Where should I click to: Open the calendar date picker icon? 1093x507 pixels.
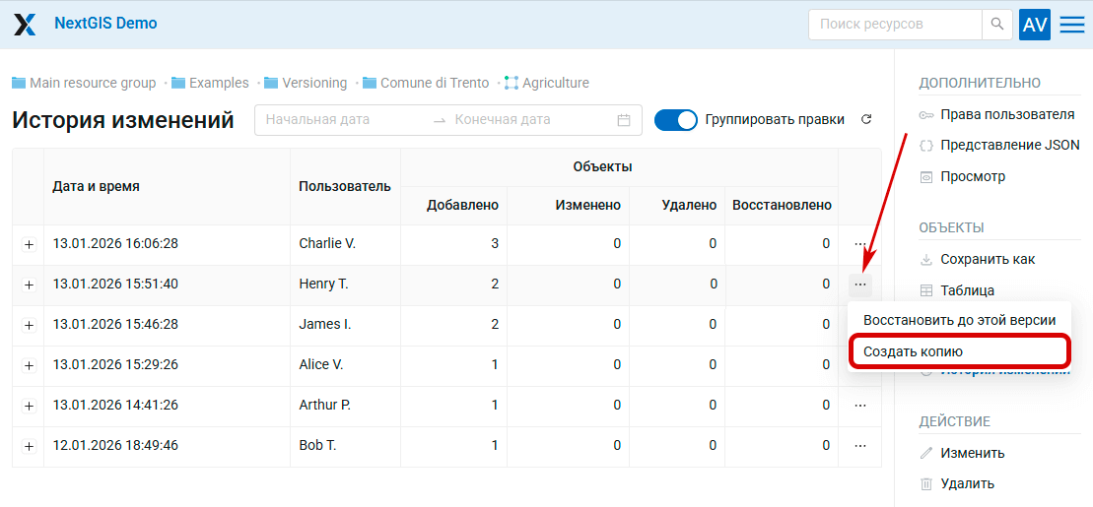624,120
